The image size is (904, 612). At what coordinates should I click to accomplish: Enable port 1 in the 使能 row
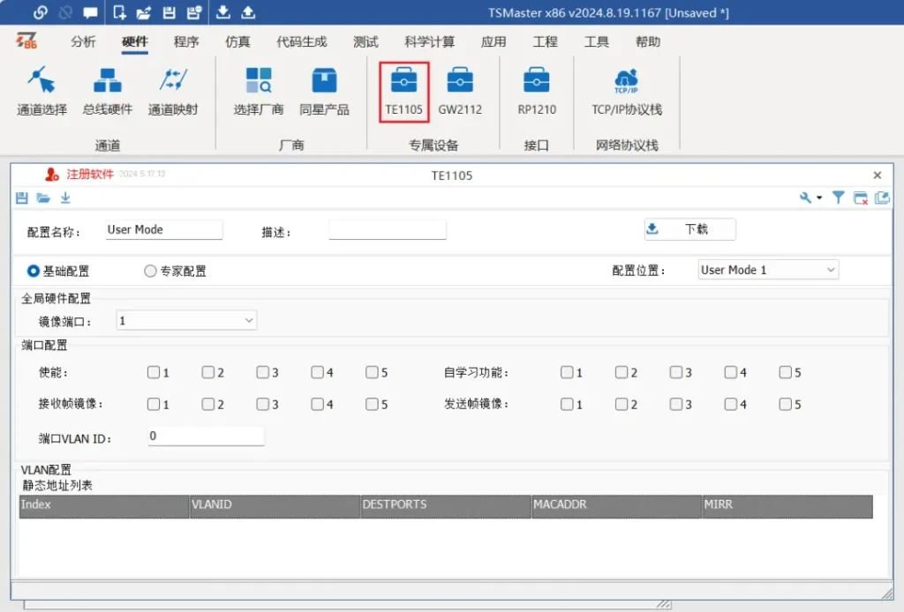tap(154, 373)
